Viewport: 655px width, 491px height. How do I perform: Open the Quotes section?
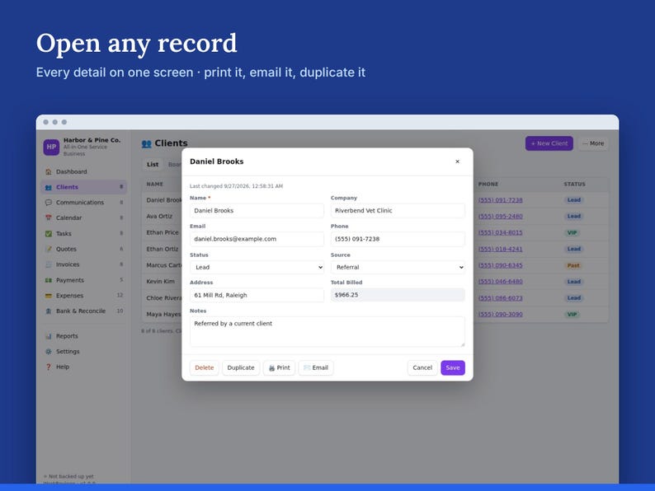click(66, 249)
